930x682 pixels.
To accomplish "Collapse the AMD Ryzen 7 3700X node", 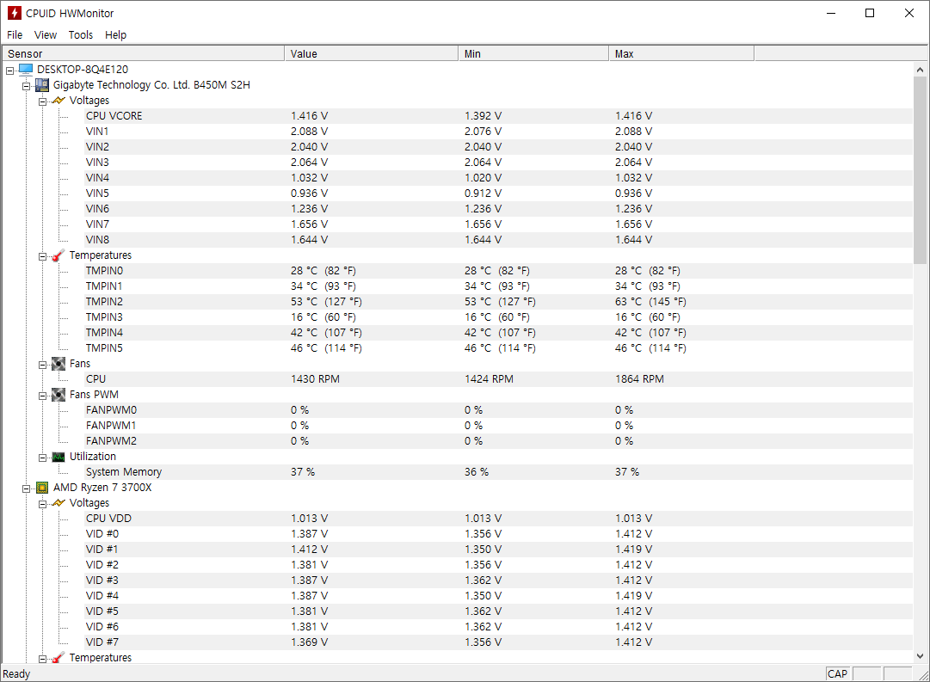I will tap(26, 488).
